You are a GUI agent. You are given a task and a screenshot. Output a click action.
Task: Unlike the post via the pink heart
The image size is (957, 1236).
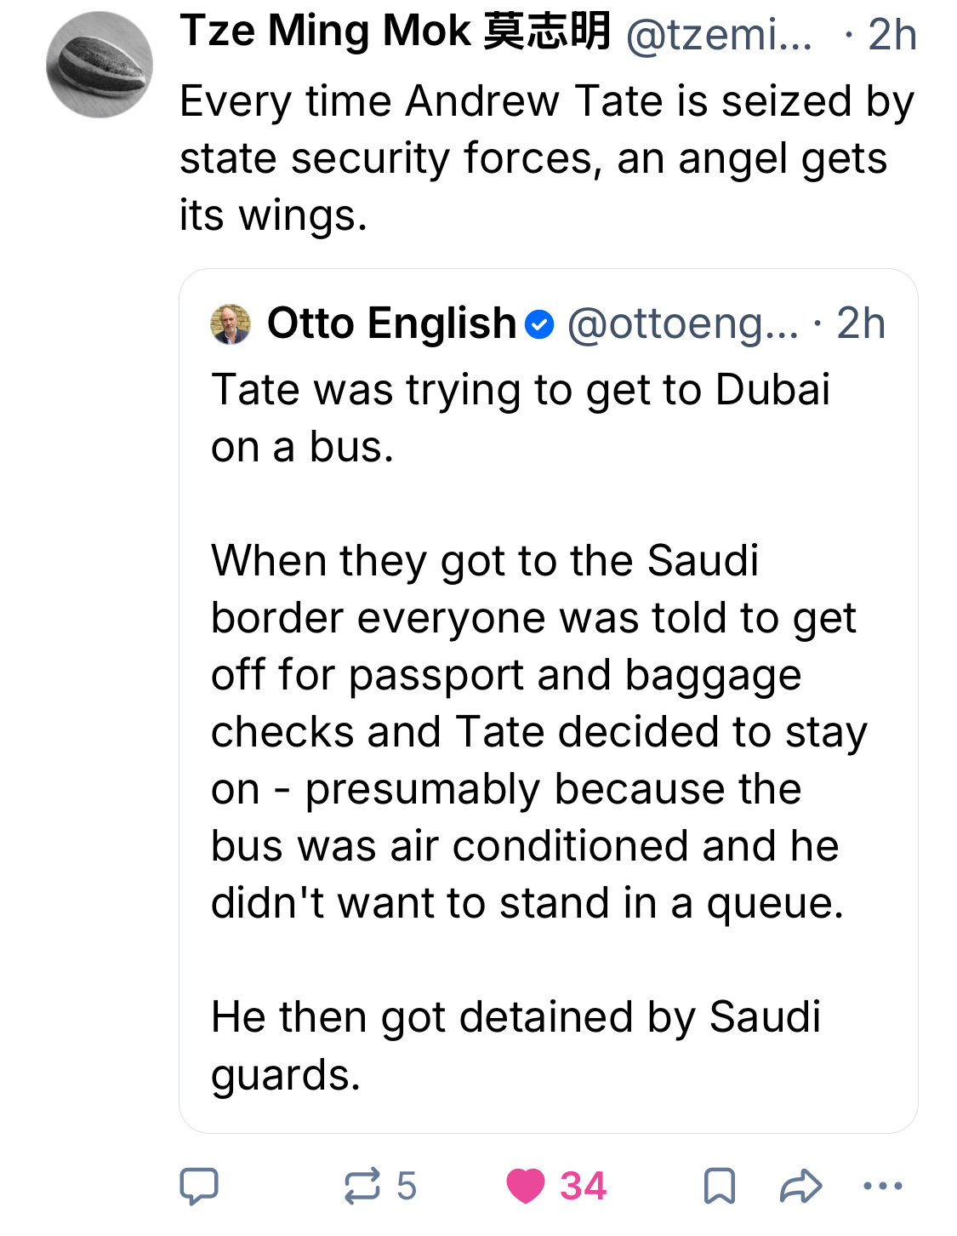tap(526, 1186)
